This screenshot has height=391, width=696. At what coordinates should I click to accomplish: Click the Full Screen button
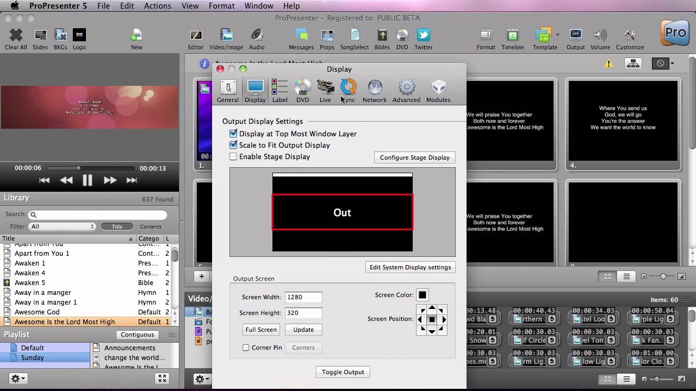tap(261, 330)
